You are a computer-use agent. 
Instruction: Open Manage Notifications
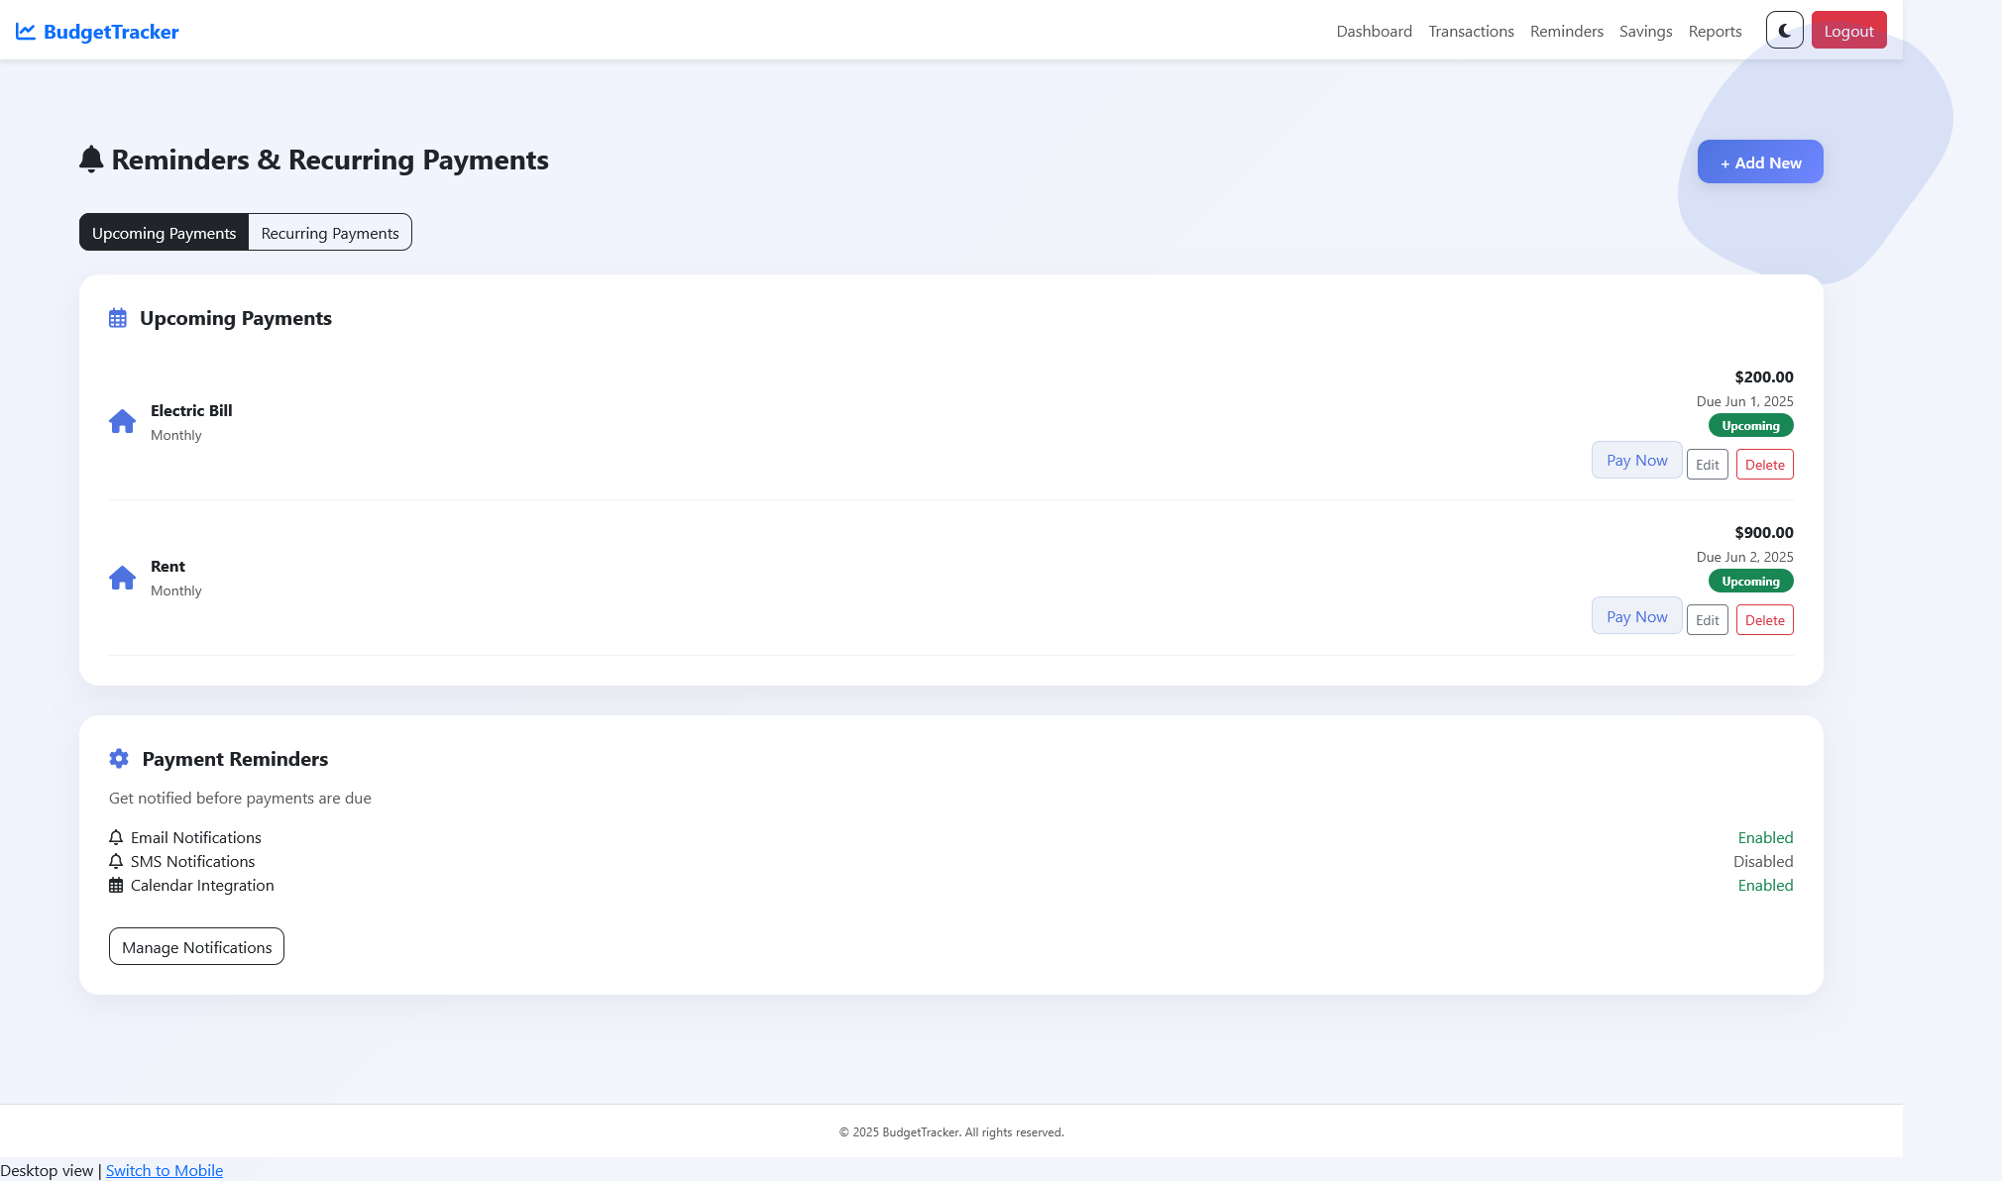click(196, 947)
